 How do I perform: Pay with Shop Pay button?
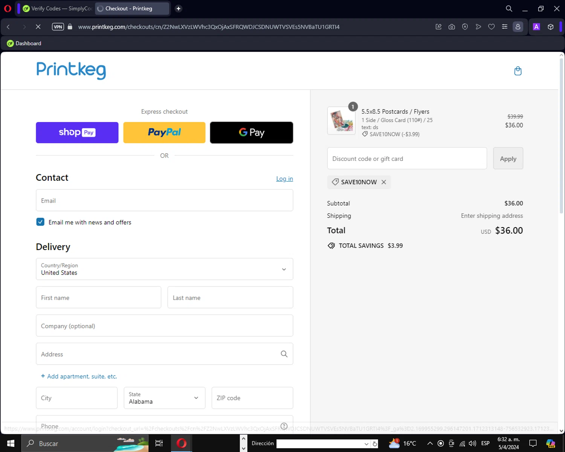click(x=77, y=132)
